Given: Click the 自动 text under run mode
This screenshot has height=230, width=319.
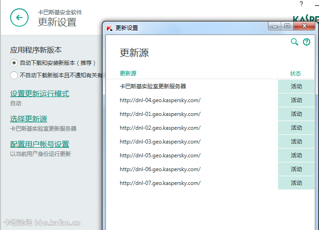Looking at the screenshot, I should pyautogui.click(x=16, y=103).
